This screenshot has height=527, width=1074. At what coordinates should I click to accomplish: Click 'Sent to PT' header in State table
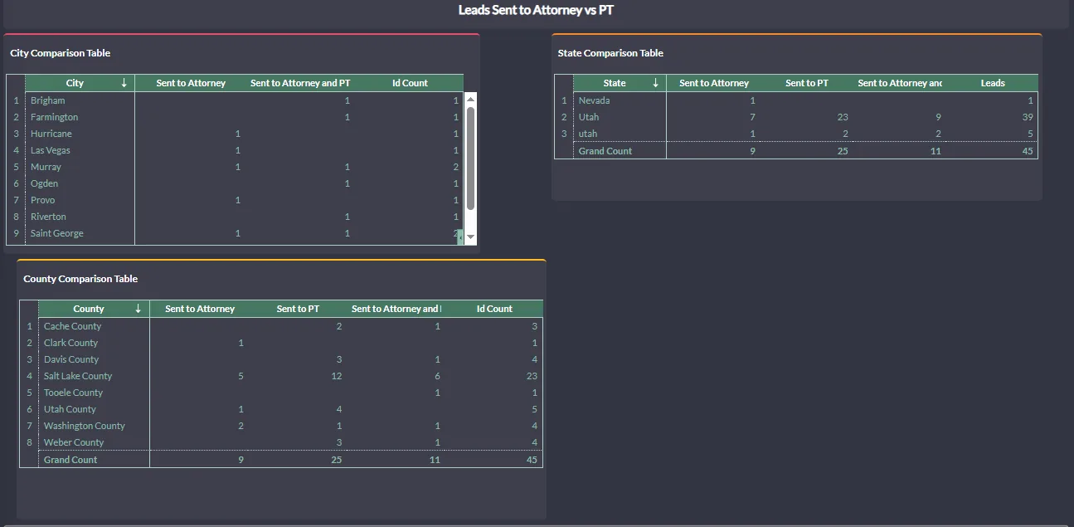click(807, 83)
